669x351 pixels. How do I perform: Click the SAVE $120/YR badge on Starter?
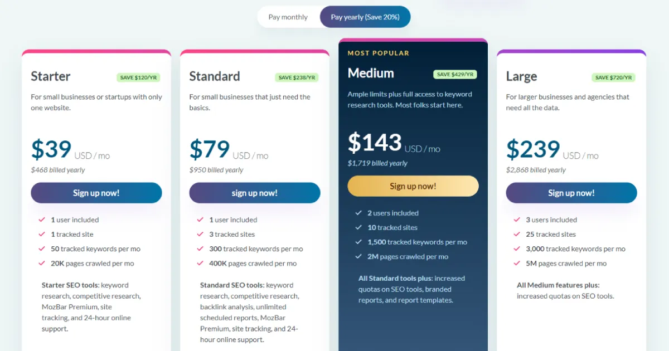pos(138,77)
